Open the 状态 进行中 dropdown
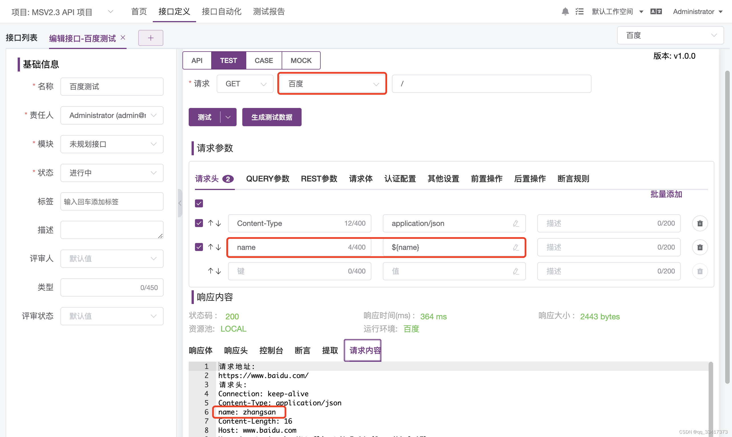 point(112,173)
